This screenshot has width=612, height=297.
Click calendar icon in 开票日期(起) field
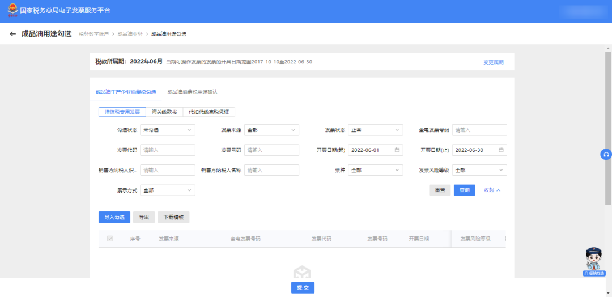click(x=397, y=150)
